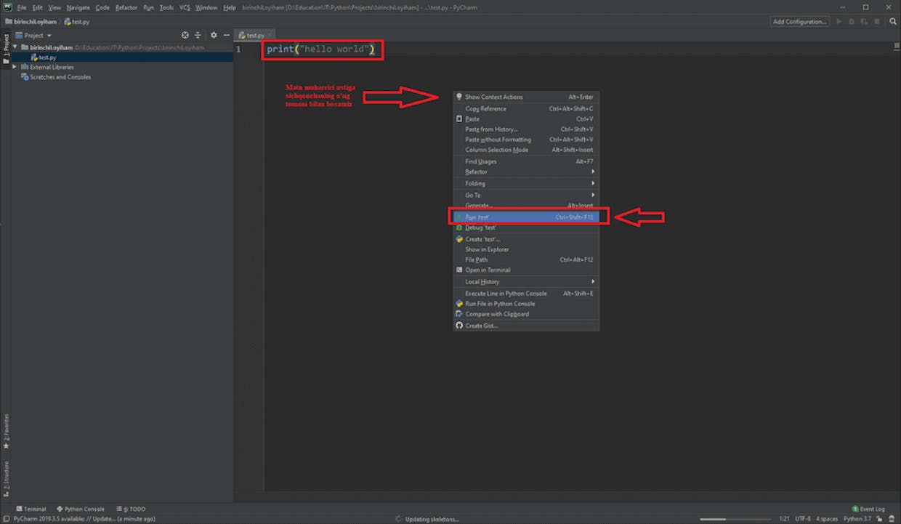Click the Run toolbar play icon
901x524 pixels.
point(839,22)
